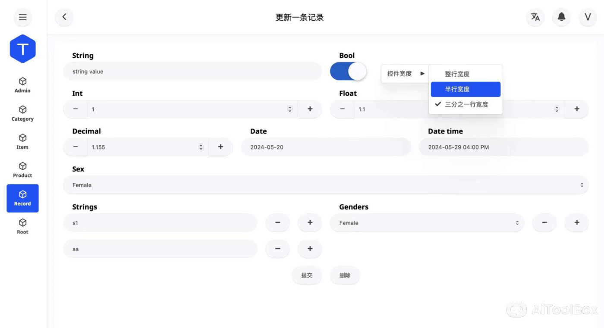Viewport: 604px width, 328px height.
Task: Toggle the Bool switch off
Action: click(348, 71)
